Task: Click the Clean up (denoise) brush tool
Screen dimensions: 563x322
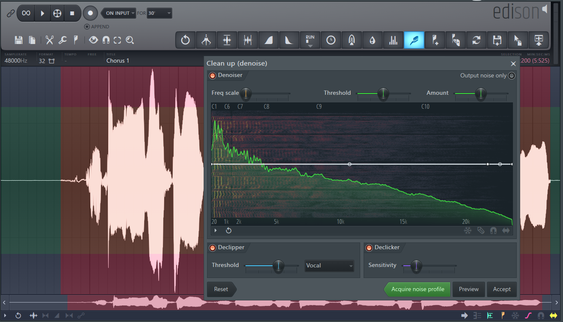Action: pos(414,40)
